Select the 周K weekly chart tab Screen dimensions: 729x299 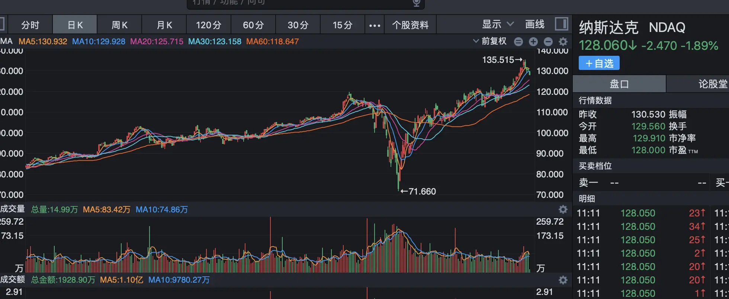coord(119,25)
